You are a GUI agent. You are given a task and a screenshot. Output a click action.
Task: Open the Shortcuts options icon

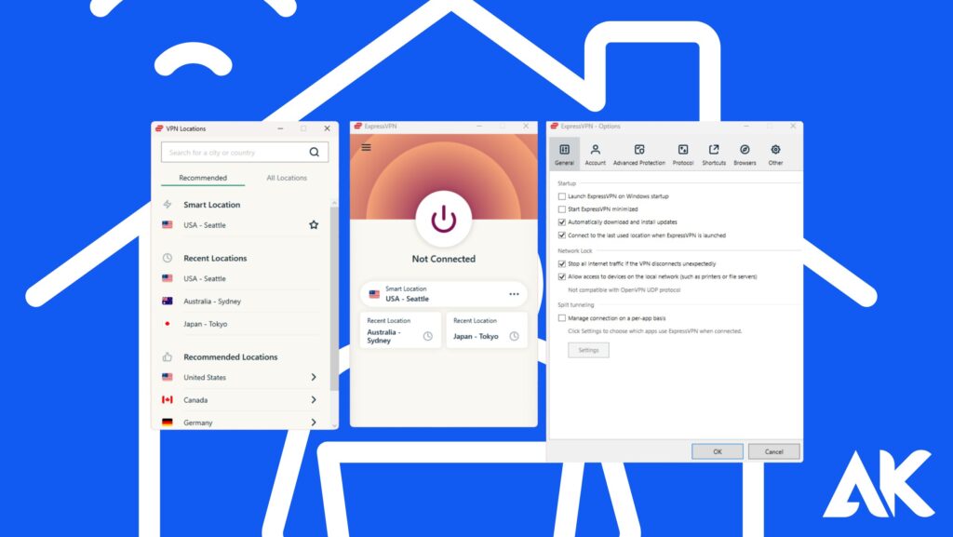point(714,150)
